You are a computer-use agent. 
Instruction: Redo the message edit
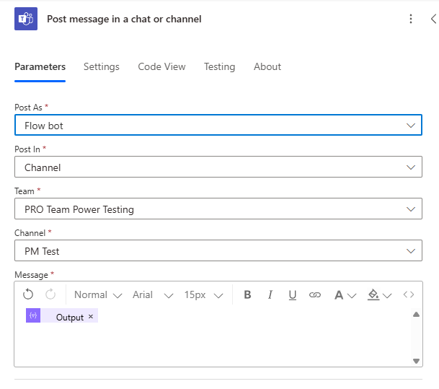tap(50, 294)
